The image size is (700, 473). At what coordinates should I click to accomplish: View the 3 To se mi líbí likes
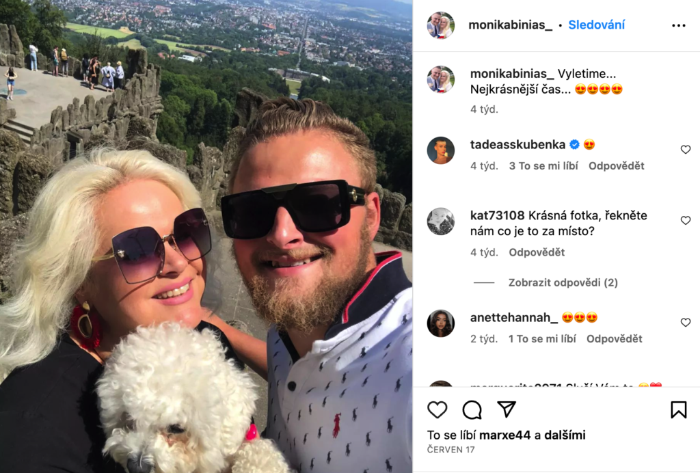pyautogui.click(x=543, y=166)
